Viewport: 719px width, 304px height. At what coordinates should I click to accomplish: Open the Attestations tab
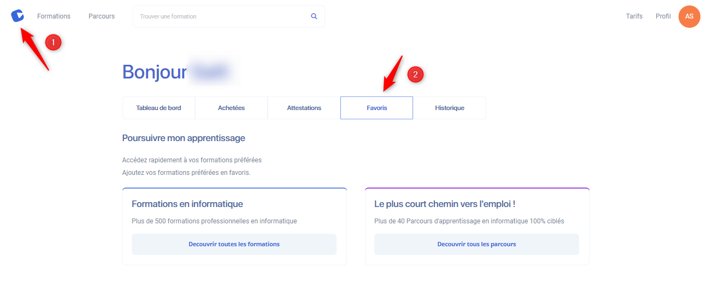pyautogui.click(x=304, y=108)
